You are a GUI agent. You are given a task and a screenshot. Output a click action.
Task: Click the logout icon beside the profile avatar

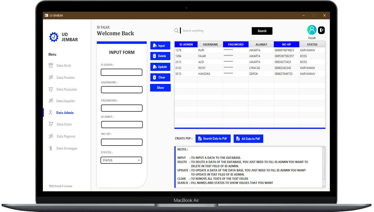pos(321,30)
